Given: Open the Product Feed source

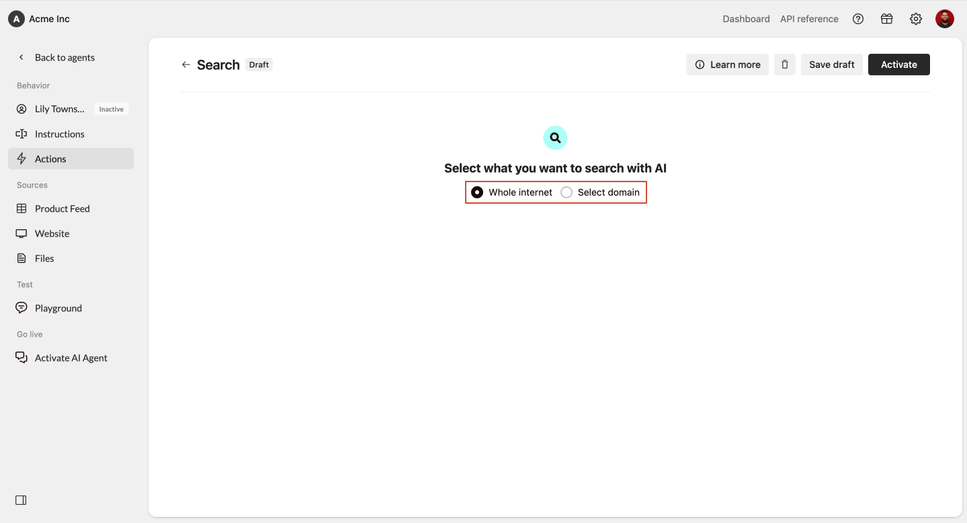Looking at the screenshot, I should 71,208.
